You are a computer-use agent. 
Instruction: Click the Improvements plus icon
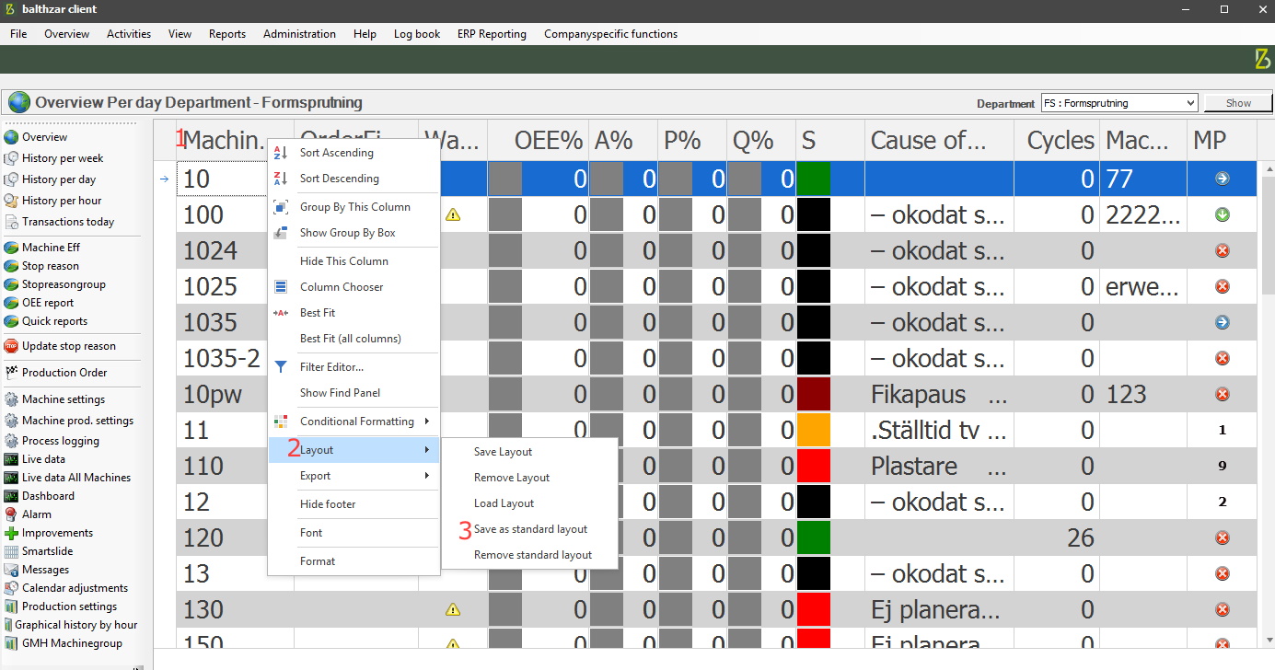(x=12, y=532)
